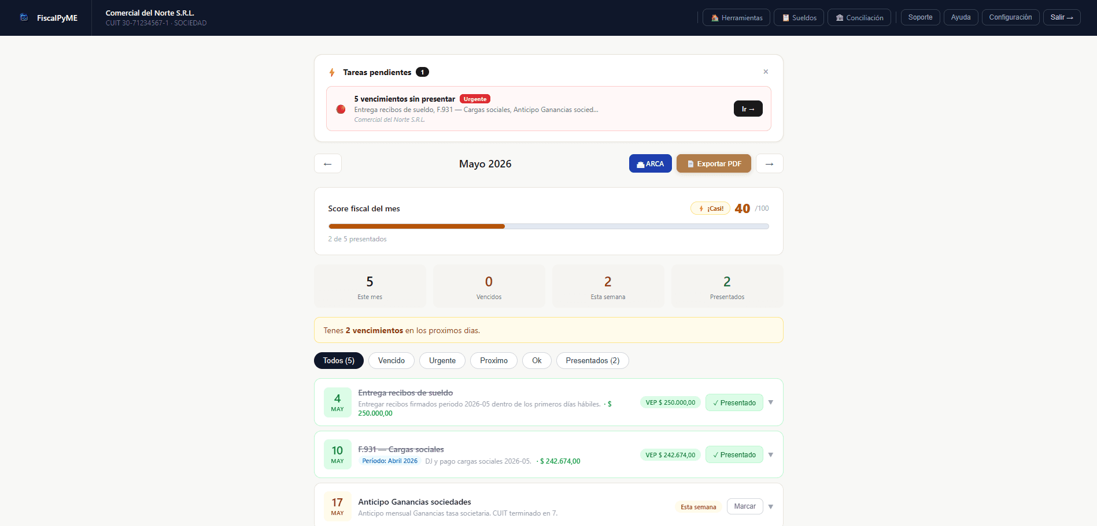Go to next month with right arrow
Screen dimensions: 1097x526
(x=769, y=163)
